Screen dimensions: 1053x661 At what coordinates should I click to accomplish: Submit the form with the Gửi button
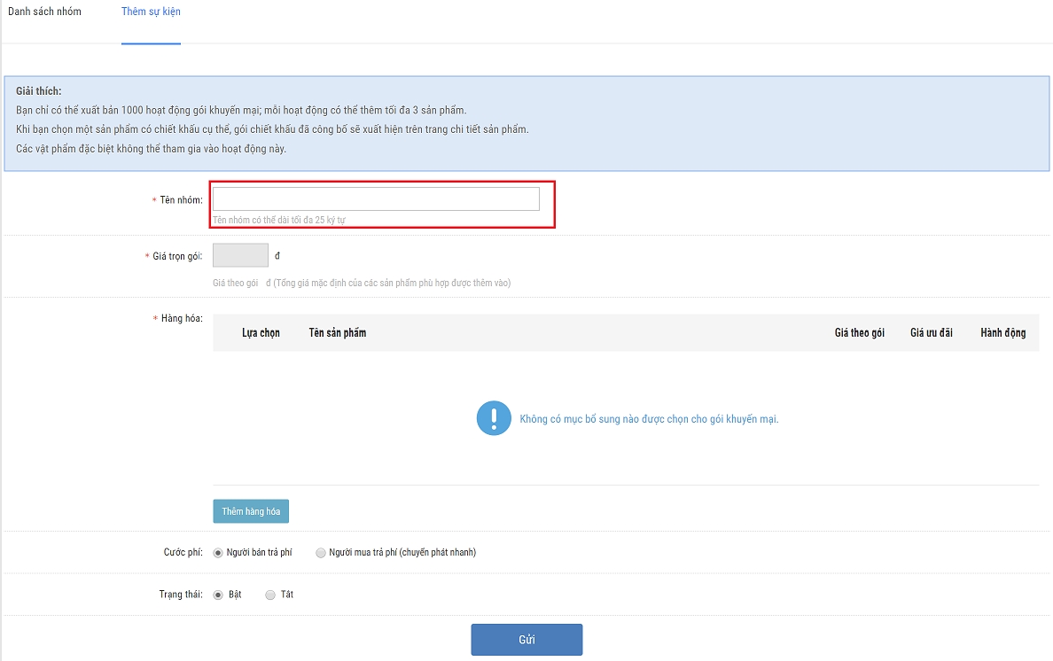click(526, 640)
